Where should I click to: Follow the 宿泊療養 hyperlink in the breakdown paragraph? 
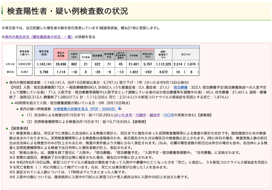(180, 87)
